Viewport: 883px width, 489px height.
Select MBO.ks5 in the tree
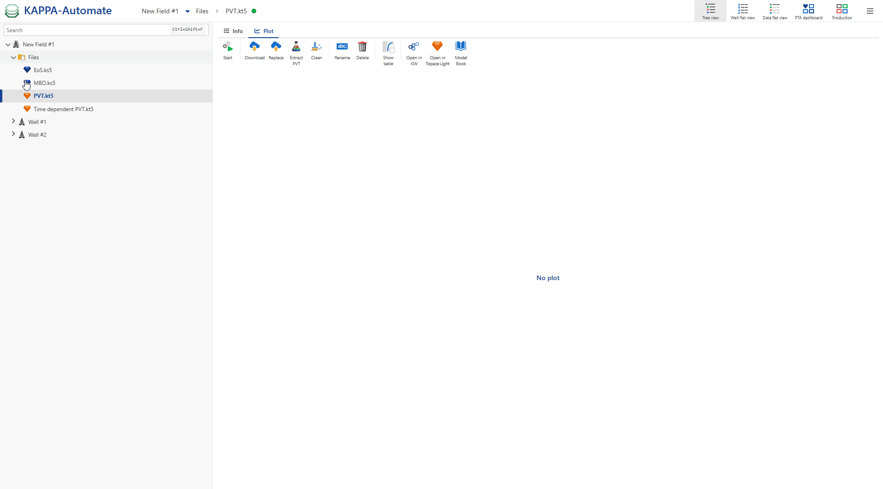45,83
